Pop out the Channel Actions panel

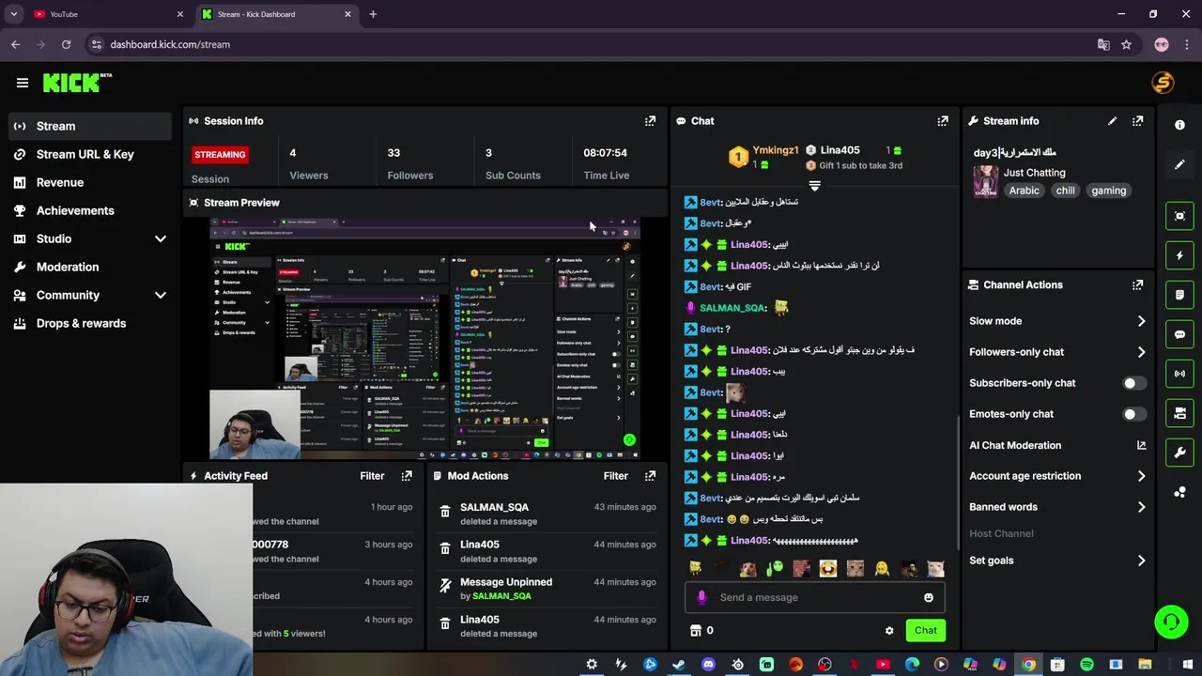click(1137, 284)
